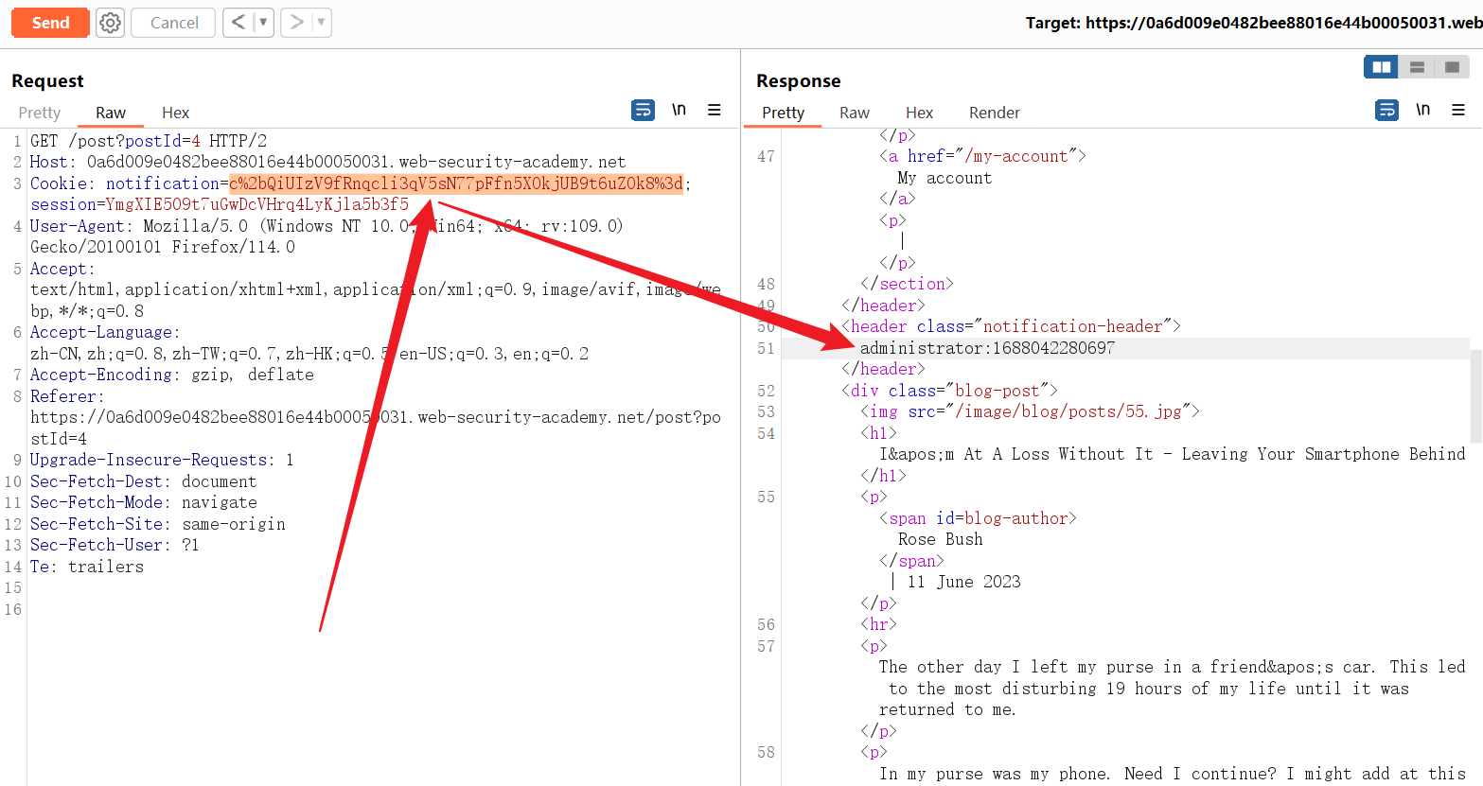Switch to side-by-side split layout view
The width and height of the screenshot is (1483, 786).
[1381, 67]
